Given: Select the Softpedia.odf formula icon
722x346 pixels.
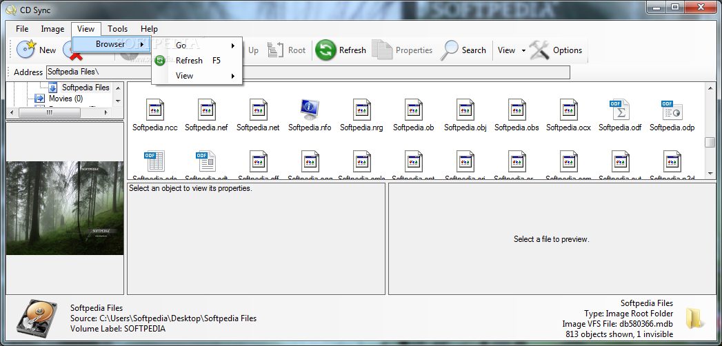Looking at the screenshot, I should tap(620, 110).
